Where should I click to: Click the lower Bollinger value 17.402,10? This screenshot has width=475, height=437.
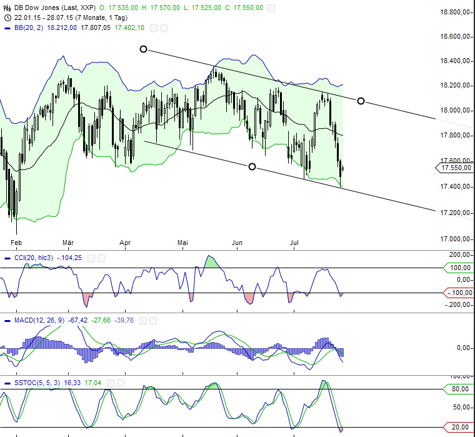(129, 28)
